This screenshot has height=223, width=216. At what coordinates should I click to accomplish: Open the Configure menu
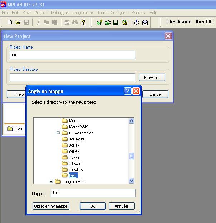[x=119, y=13]
